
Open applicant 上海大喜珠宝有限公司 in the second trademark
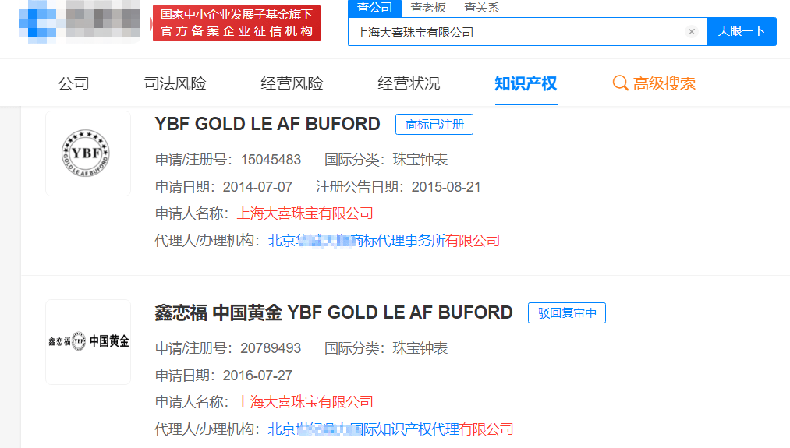[305, 402]
